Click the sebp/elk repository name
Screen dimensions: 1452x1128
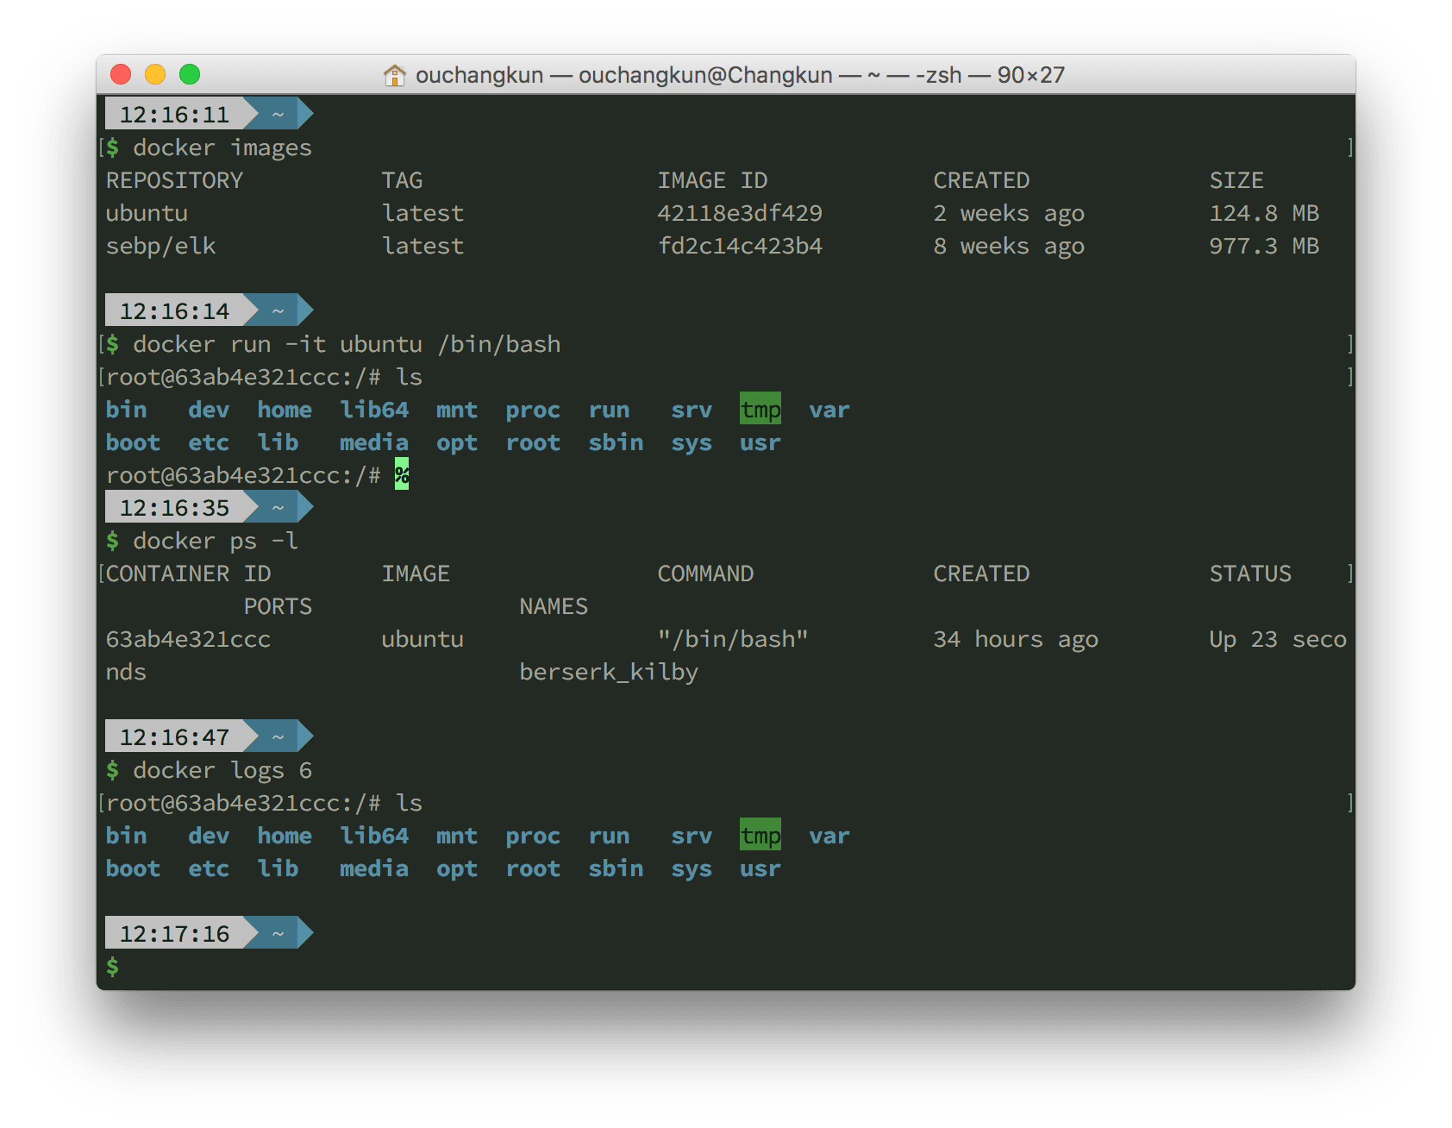click(x=160, y=246)
